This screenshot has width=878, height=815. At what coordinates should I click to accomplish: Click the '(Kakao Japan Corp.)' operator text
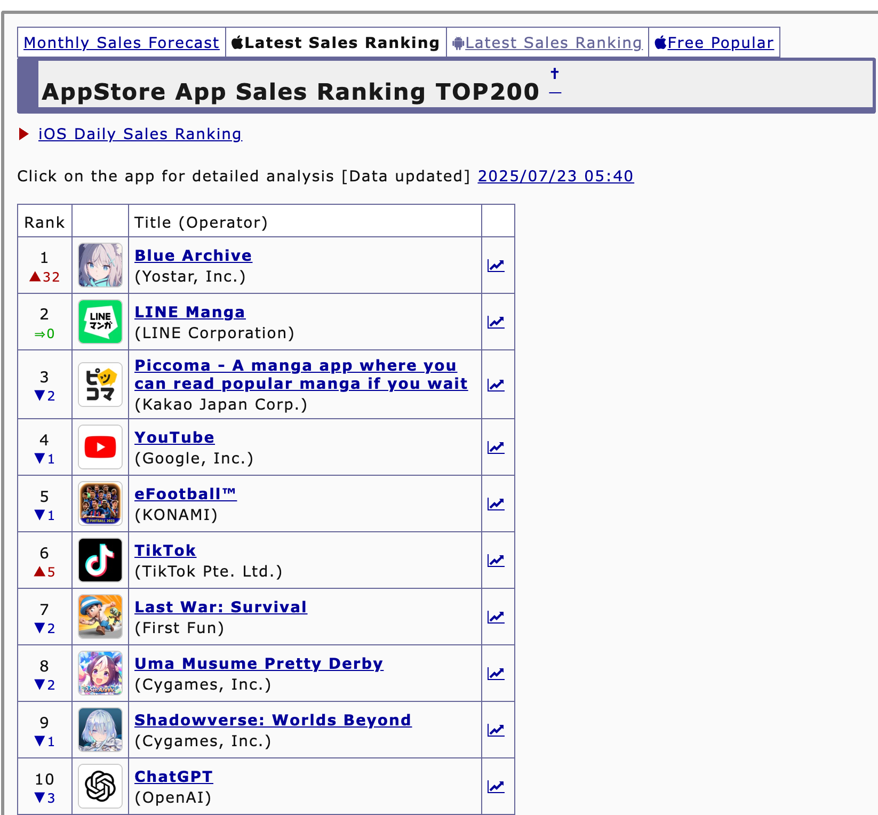[x=221, y=404]
